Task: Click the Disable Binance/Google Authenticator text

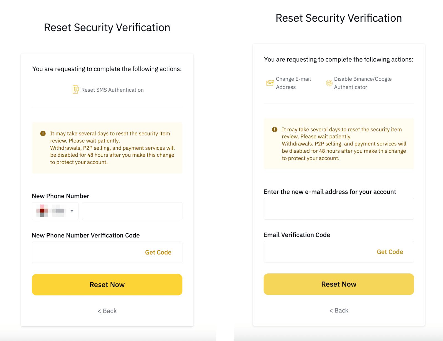Action: click(x=363, y=83)
